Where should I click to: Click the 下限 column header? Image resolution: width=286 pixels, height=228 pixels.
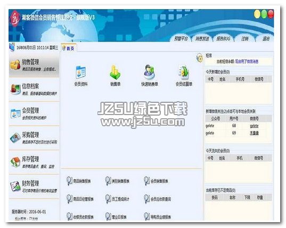tap(247, 198)
